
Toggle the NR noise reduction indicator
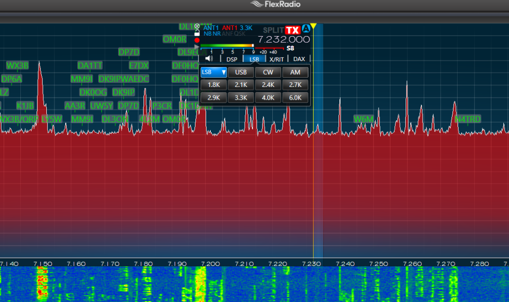click(217, 34)
